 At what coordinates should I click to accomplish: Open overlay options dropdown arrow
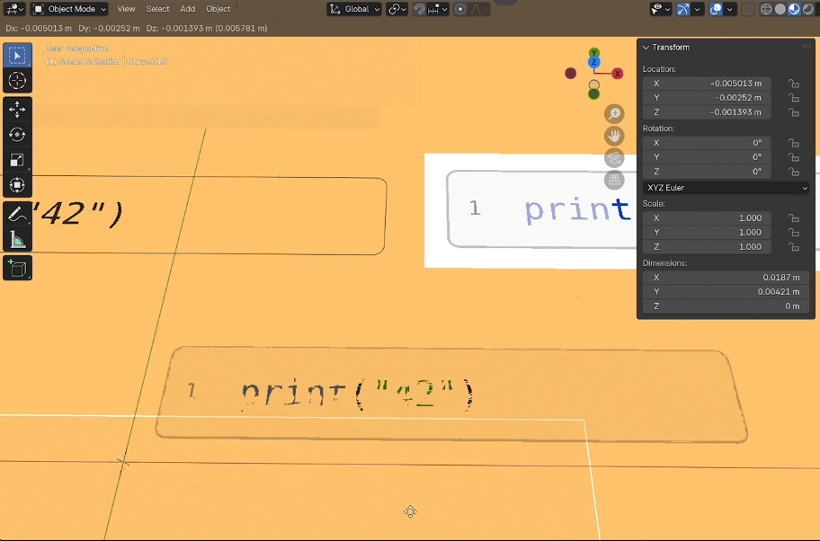tap(729, 9)
